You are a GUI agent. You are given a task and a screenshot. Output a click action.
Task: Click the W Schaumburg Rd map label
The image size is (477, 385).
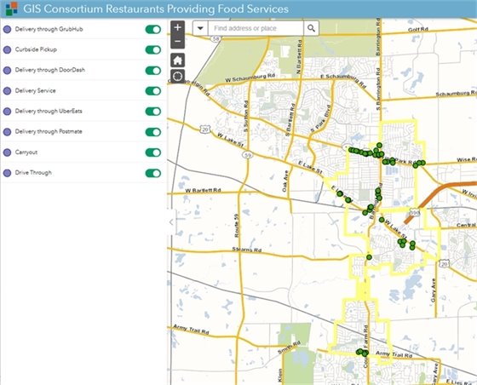tap(250, 78)
